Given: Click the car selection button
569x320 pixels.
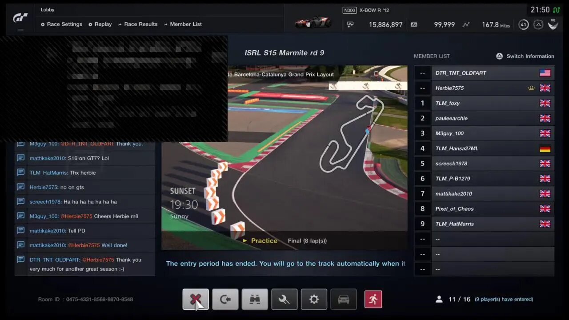Looking at the screenshot, I should point(344,299).
